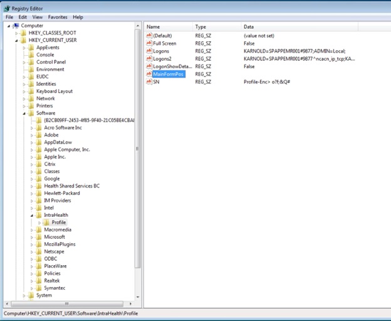The width and height of the screenshot is (391, 321).
Task: Select the Profile key in tree
Action: (x=58, y=223)
